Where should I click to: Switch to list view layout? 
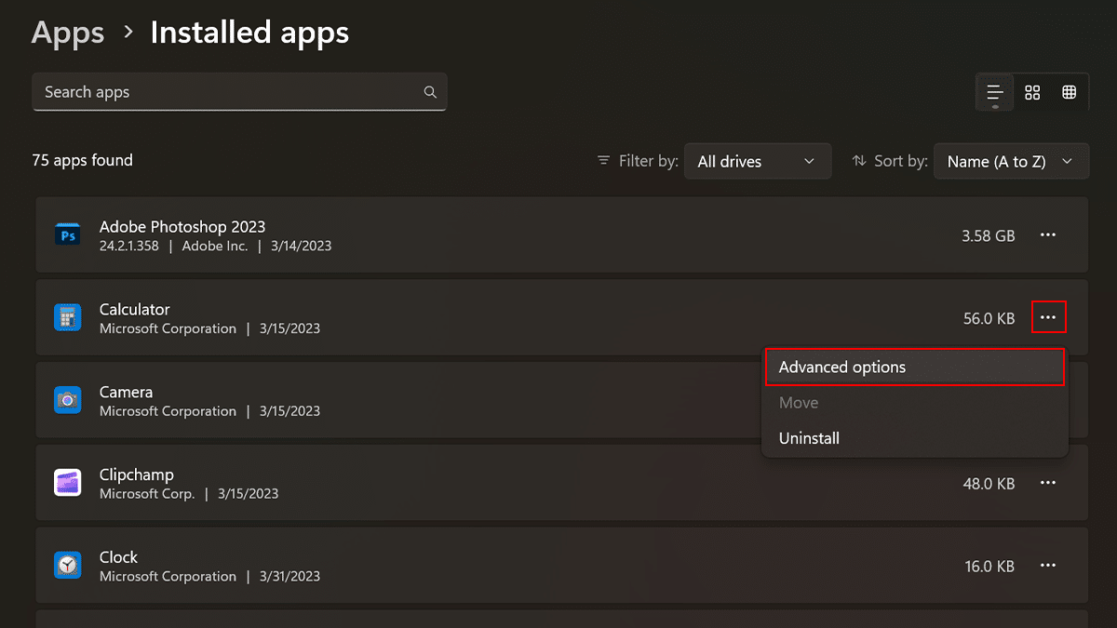click(x=995, y=92)
